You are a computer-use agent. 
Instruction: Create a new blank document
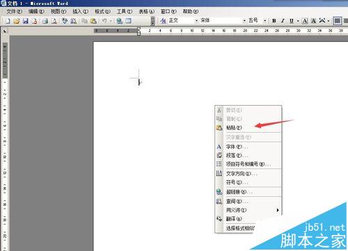click(x=8, y=21)
